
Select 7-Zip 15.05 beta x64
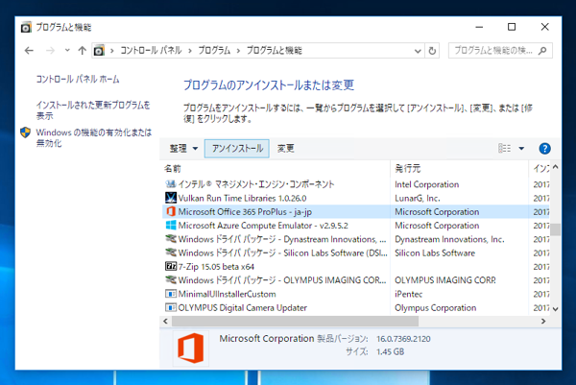coord(355,266)
